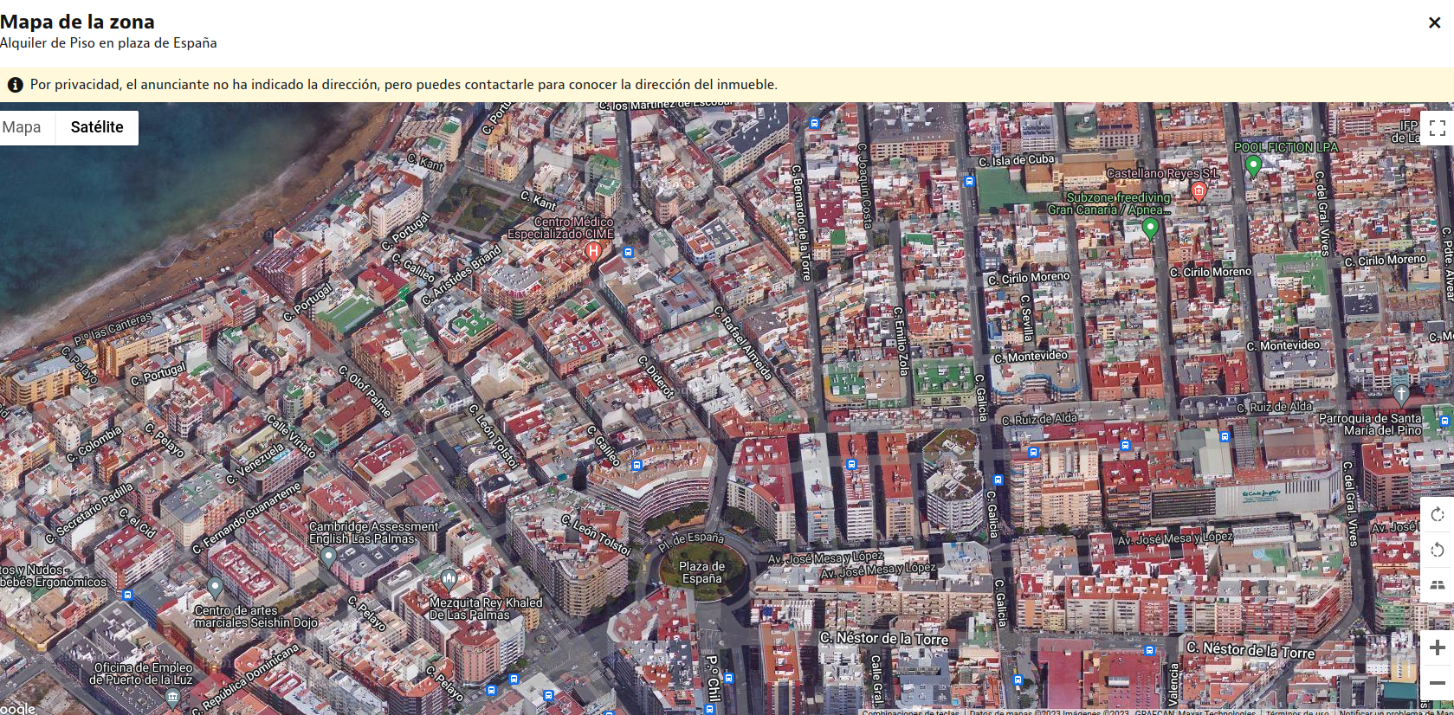The height and width of the screenshot is (715, 1454).
Task: Click the C. Sevilla street label
Action: coord(1027,319)
